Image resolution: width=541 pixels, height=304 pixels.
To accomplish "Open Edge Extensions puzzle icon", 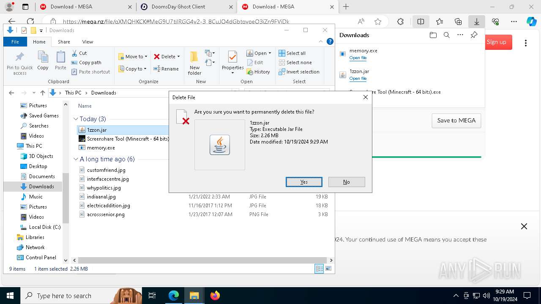I will (400, 22).
